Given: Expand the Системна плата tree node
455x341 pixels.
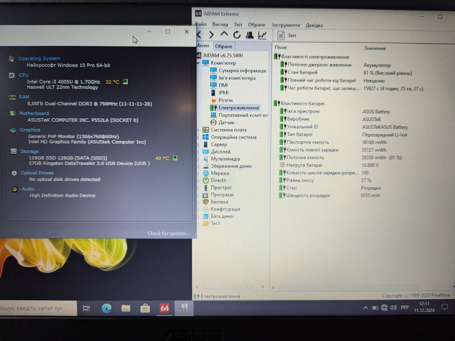Looking at the screenshot, I should coord(198,130).
